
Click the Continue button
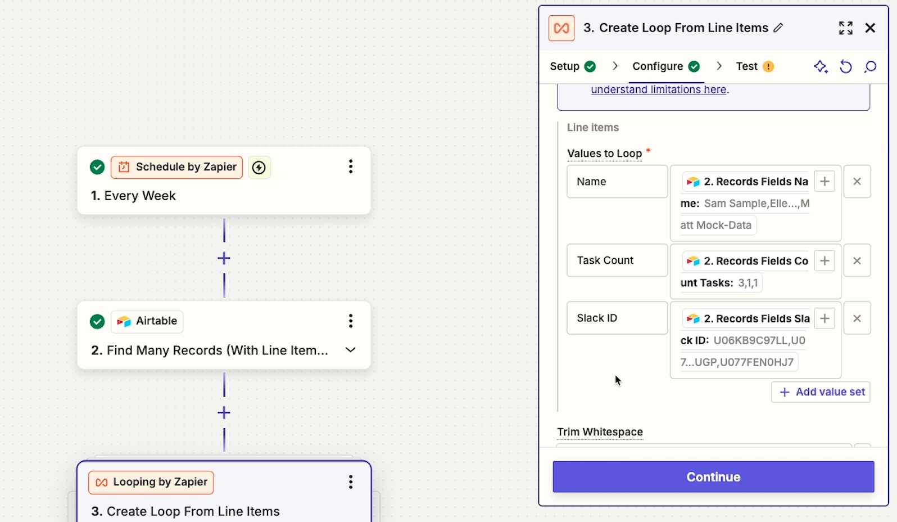[x=713, y=477]
